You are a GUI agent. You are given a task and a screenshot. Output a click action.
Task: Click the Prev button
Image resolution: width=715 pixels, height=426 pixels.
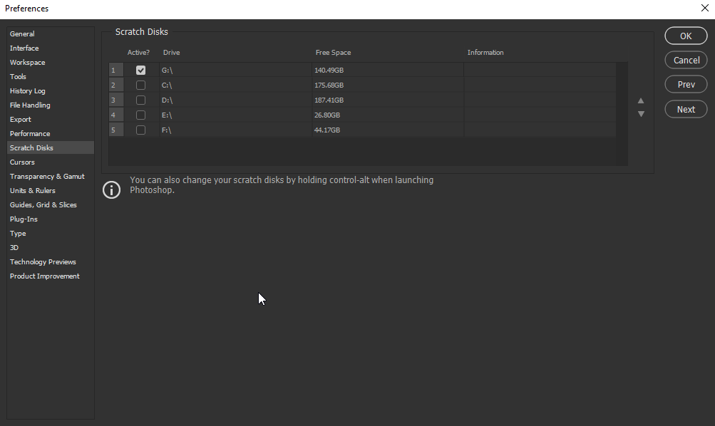pyautogui.click(x=685, y=84)
